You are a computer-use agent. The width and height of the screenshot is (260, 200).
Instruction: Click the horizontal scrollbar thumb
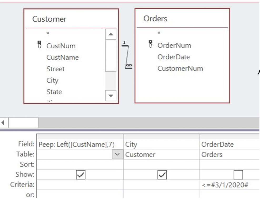point(23,123)
